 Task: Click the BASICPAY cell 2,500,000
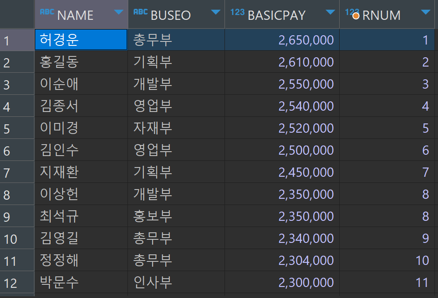tap(282, 150)
